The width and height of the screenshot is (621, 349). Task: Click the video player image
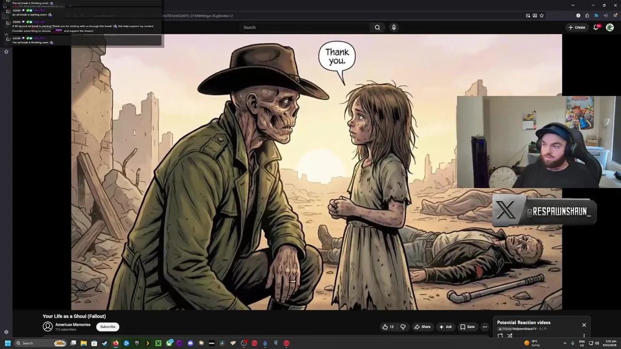pyautogui.click(x=316, y=172)
